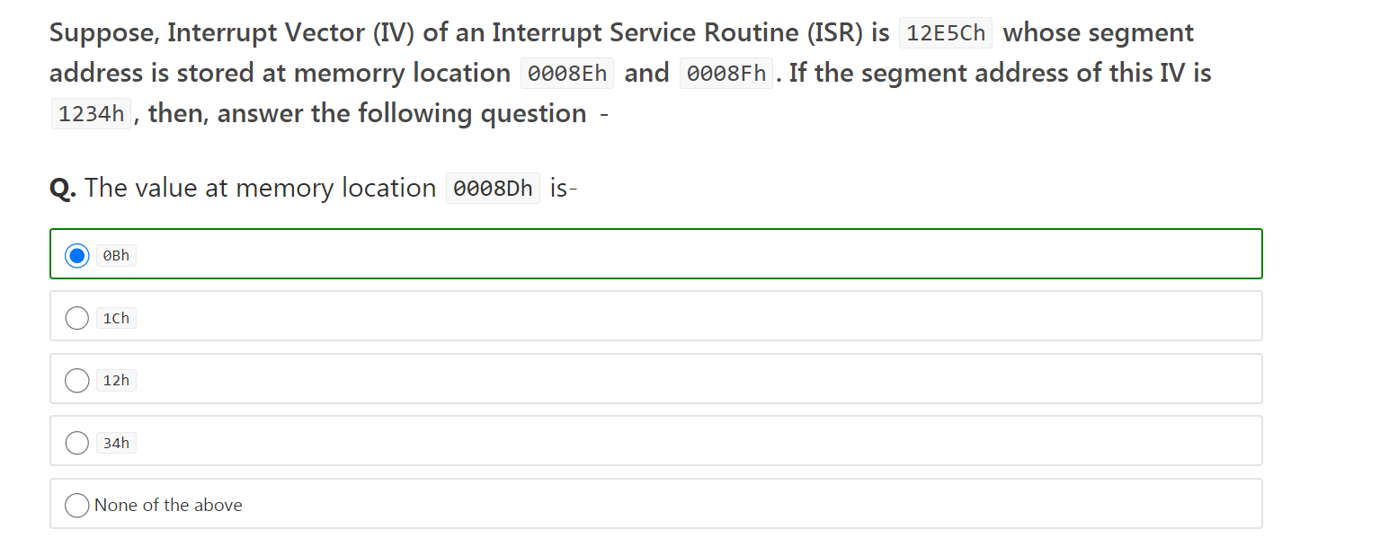Click the 0008Dh value in the question
Image resolution: width=1380 pixels, height=538 pixels.
click(492, 189)
